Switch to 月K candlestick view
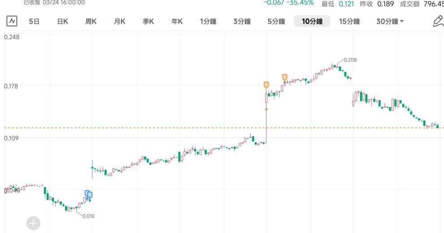This screenshot has height=233, width=444. [119, 21]
